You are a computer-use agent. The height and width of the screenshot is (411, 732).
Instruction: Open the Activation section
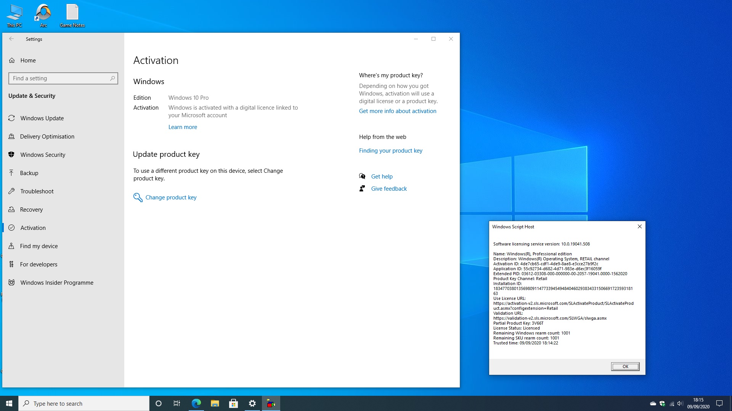(32, 228)
